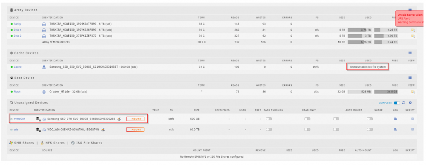Toggle Cache Devices table view icon

click(410, 53)
